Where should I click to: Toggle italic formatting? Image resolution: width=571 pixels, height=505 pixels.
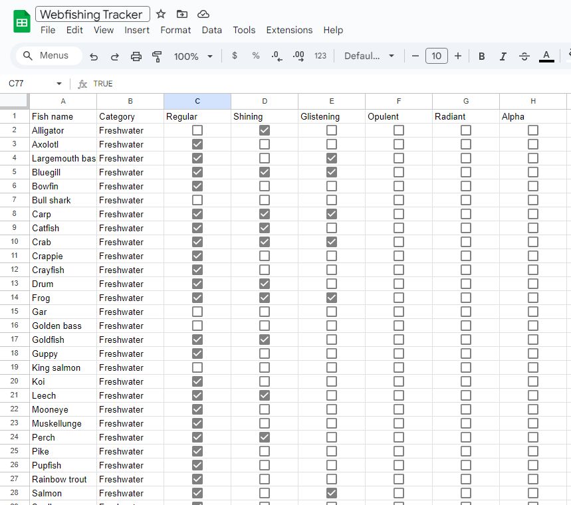[x=503, y=56]
